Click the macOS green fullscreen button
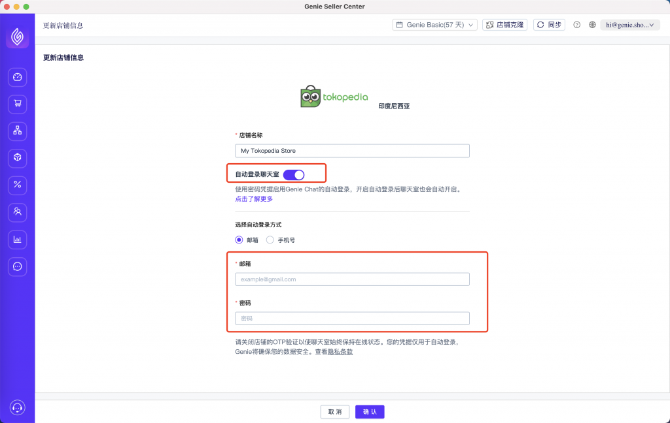 26,7
